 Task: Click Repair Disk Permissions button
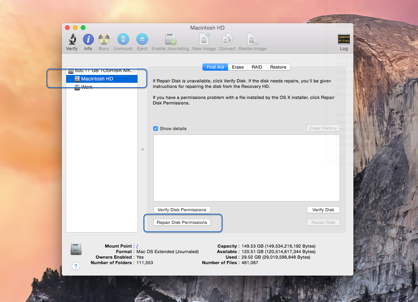(182, 222)
